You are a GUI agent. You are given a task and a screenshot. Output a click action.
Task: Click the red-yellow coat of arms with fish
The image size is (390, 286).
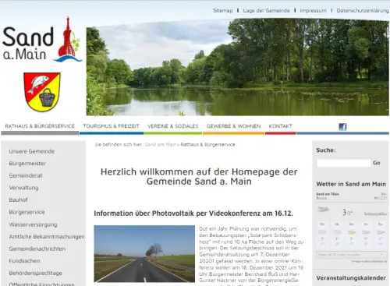[x=42, y=92]
